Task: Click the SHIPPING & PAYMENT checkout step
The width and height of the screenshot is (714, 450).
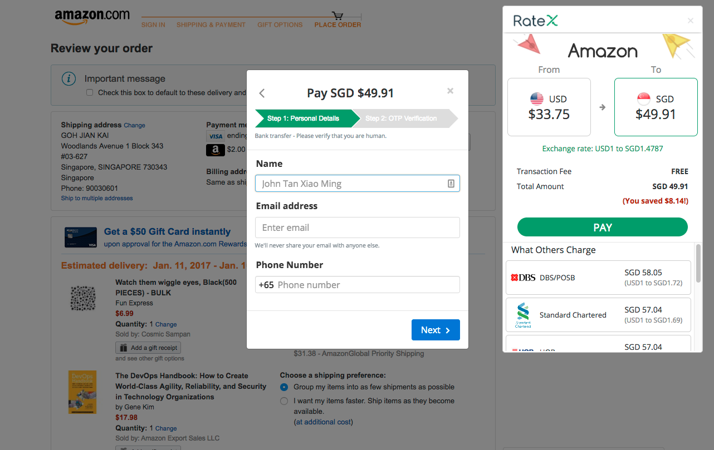Action: tap(211, 24)
